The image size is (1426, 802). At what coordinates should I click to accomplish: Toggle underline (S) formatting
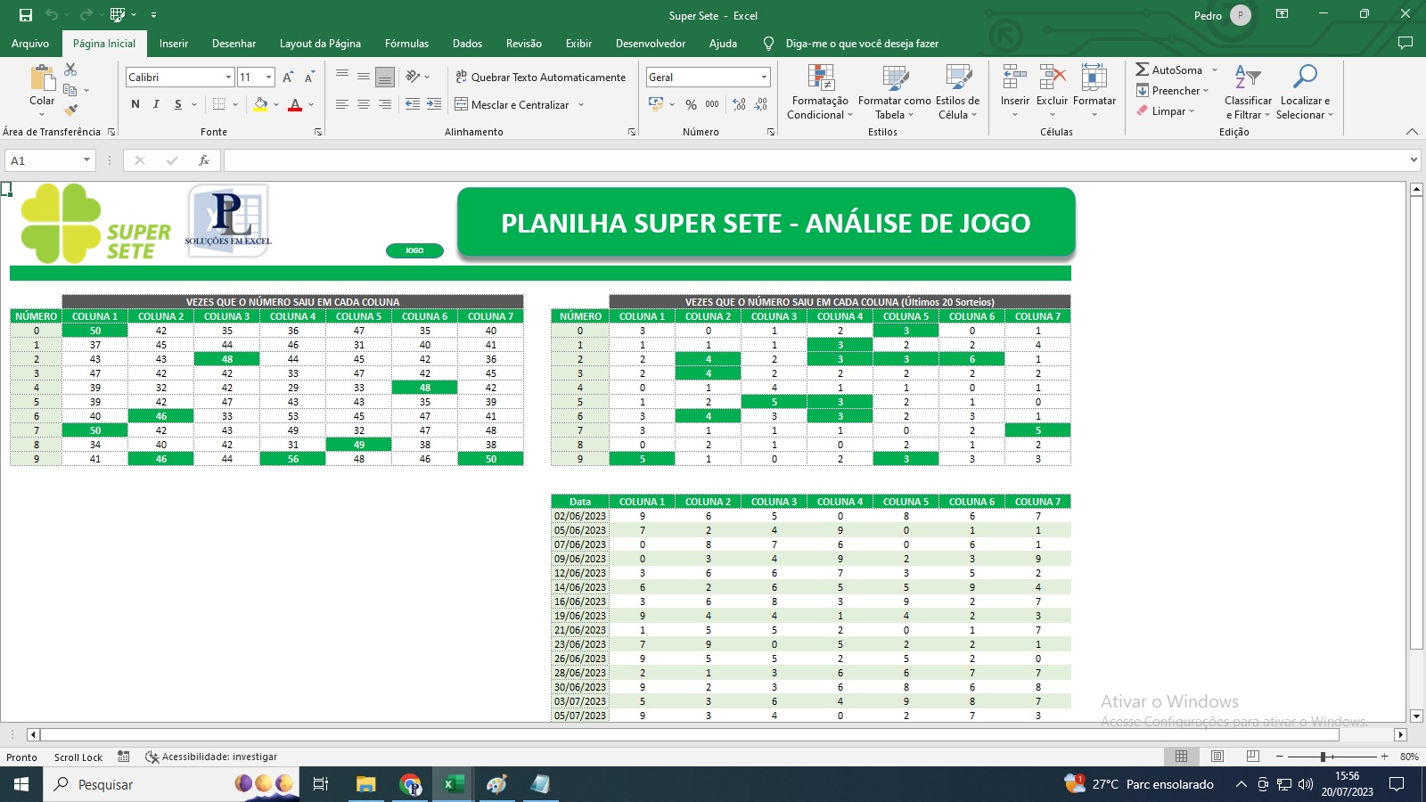coord(178,104)
